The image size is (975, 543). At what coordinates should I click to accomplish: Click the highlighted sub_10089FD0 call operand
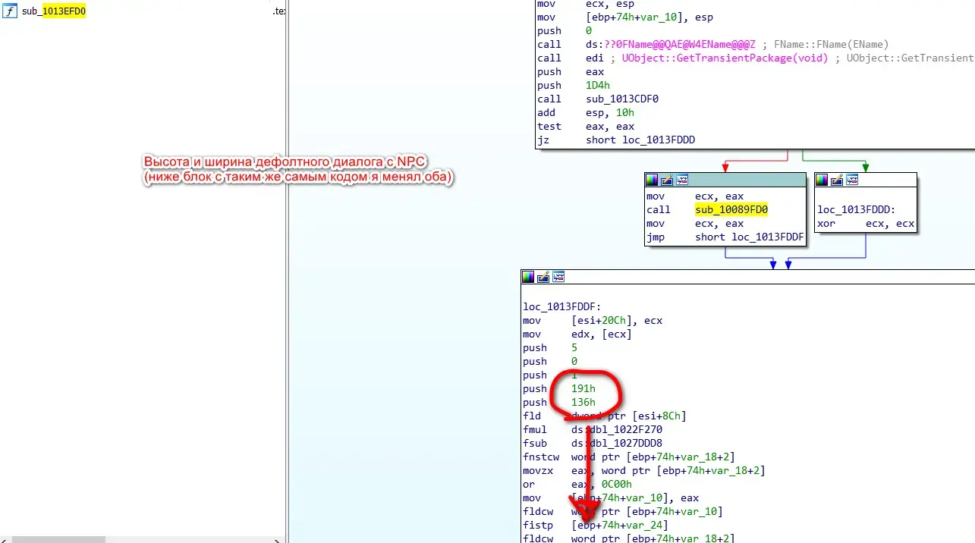(731, 210)
